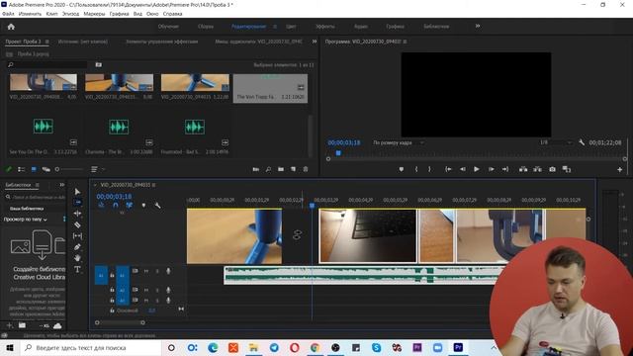The width and height of the screenshot is (633, 356).
Task: Add marker in timeline panel
Action: (x=143, y=206)
